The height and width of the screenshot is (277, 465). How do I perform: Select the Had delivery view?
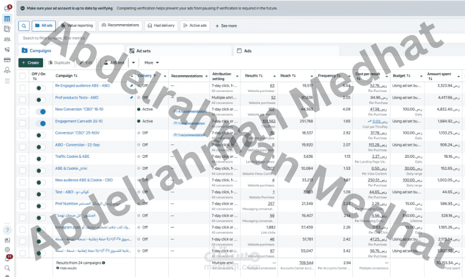[x=161, y=26]
